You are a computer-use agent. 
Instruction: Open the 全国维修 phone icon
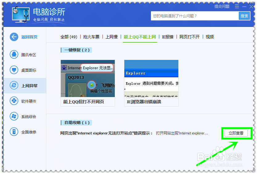point(14,132)
